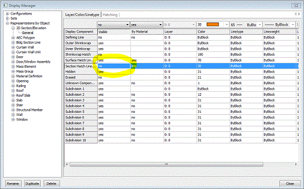Select the Unknown Compon... row header

tap(81, 83)
